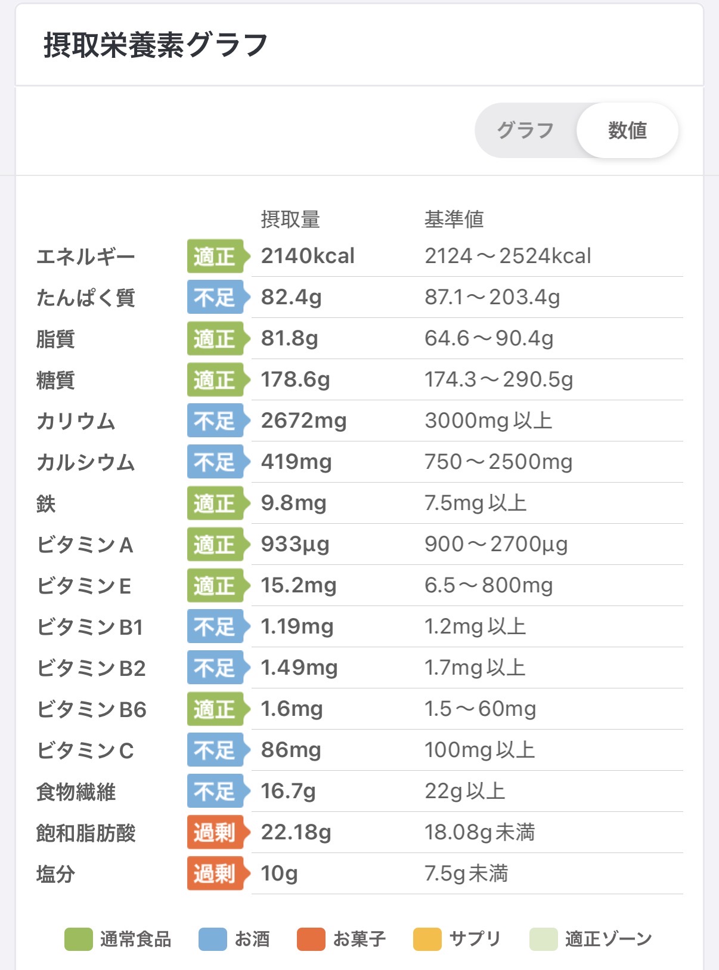Click the blue お酒 legend swatch

pos(213,939)
